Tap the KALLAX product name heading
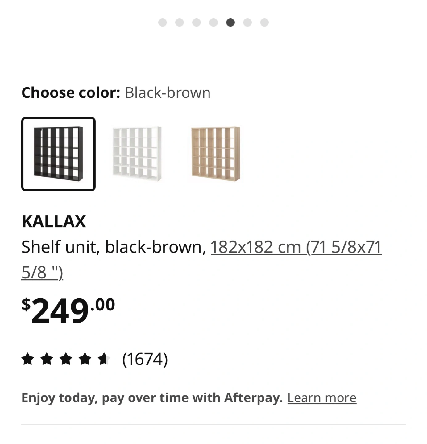Image resolution: width=427 pixels, height=444 pixels. tap(54, 221)
